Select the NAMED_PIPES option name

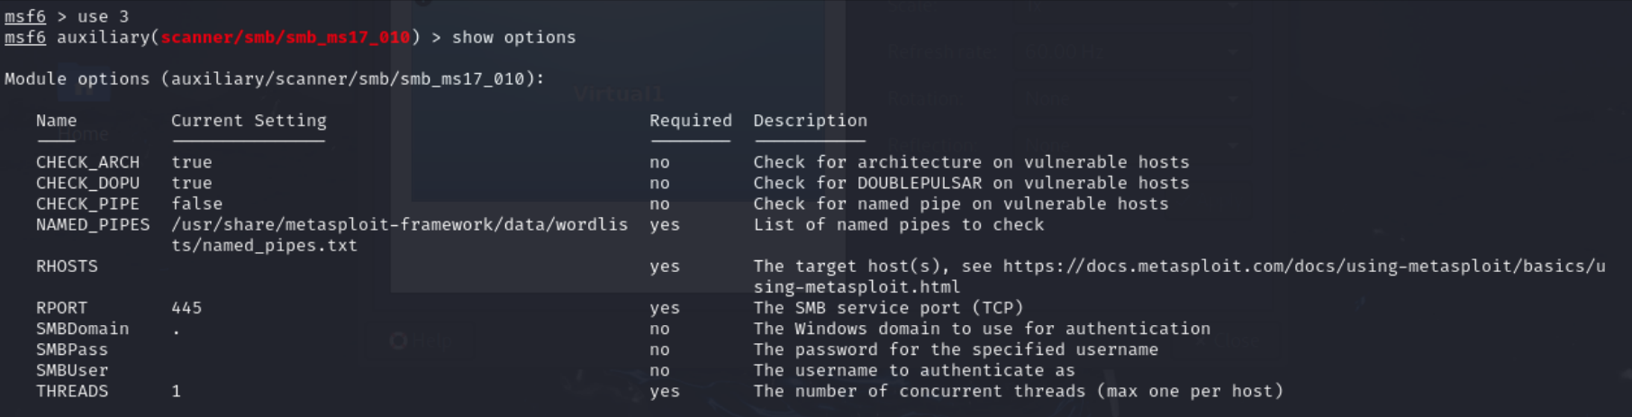[x=93, y=224]
